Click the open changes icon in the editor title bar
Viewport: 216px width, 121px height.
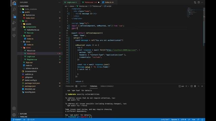pos(195,2)
